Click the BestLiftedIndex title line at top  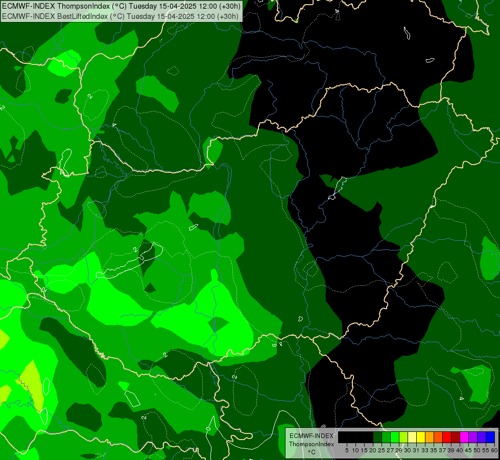coord(120,16)
